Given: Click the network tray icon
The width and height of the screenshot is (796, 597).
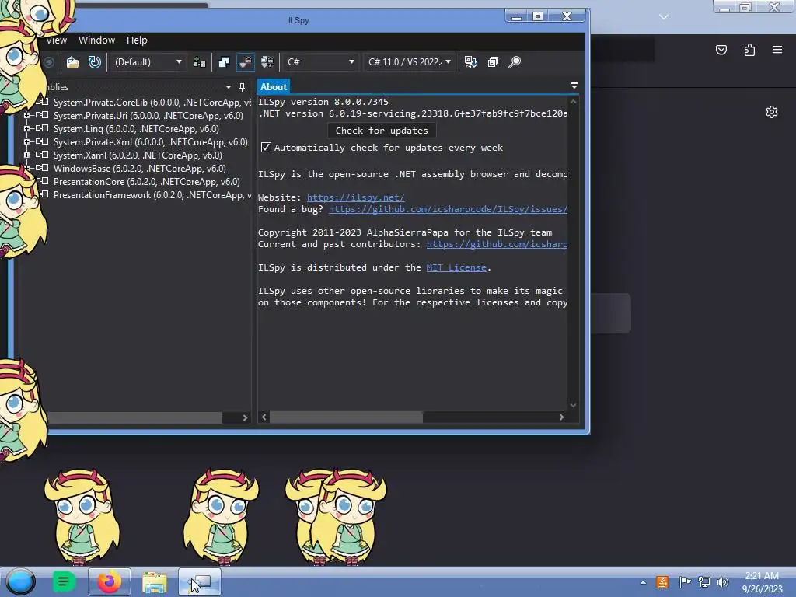Looking at the screenshot, I should tap(704, 581).
